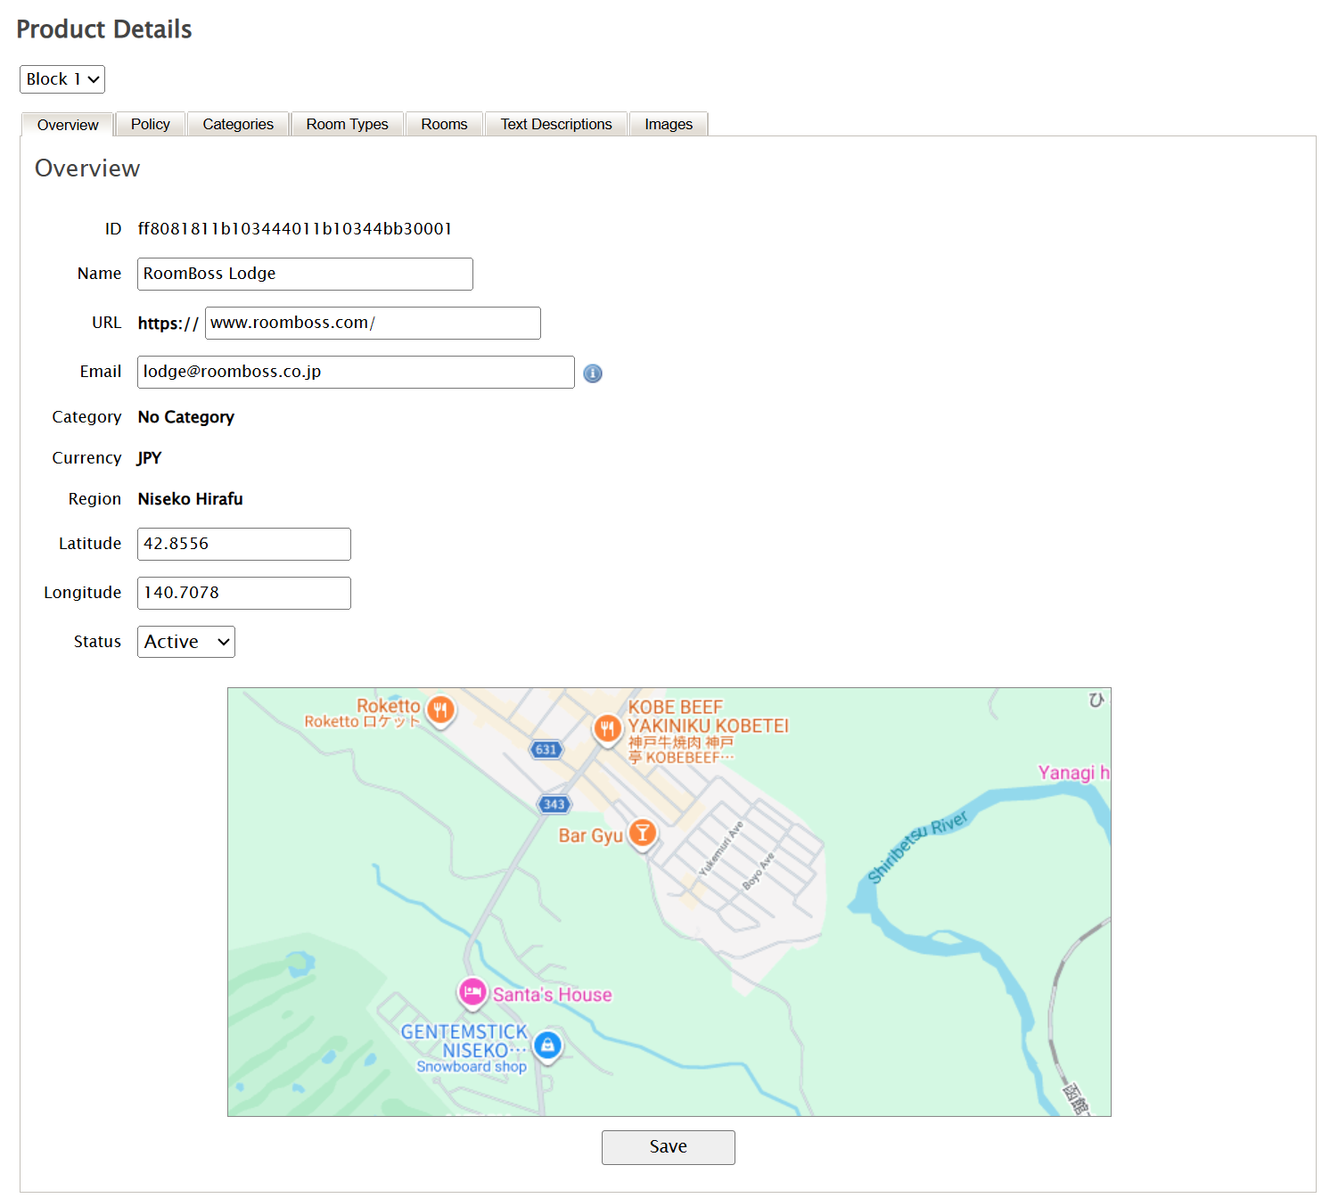Click the Latitude input box
The width and height of the screenshot is (1330, 1198).
244,544
